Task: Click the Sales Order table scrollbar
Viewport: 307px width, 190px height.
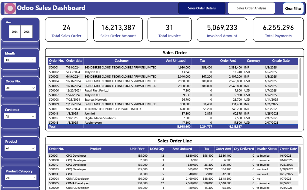Action: click(300, 77)
